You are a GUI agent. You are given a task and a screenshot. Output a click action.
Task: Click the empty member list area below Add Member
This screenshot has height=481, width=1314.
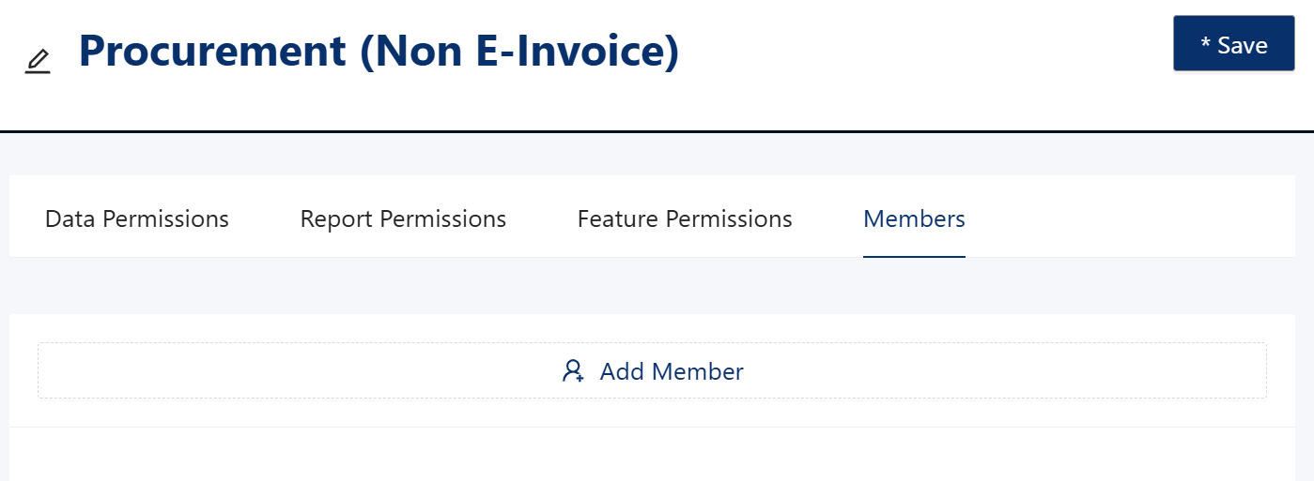tap(652, 455)
